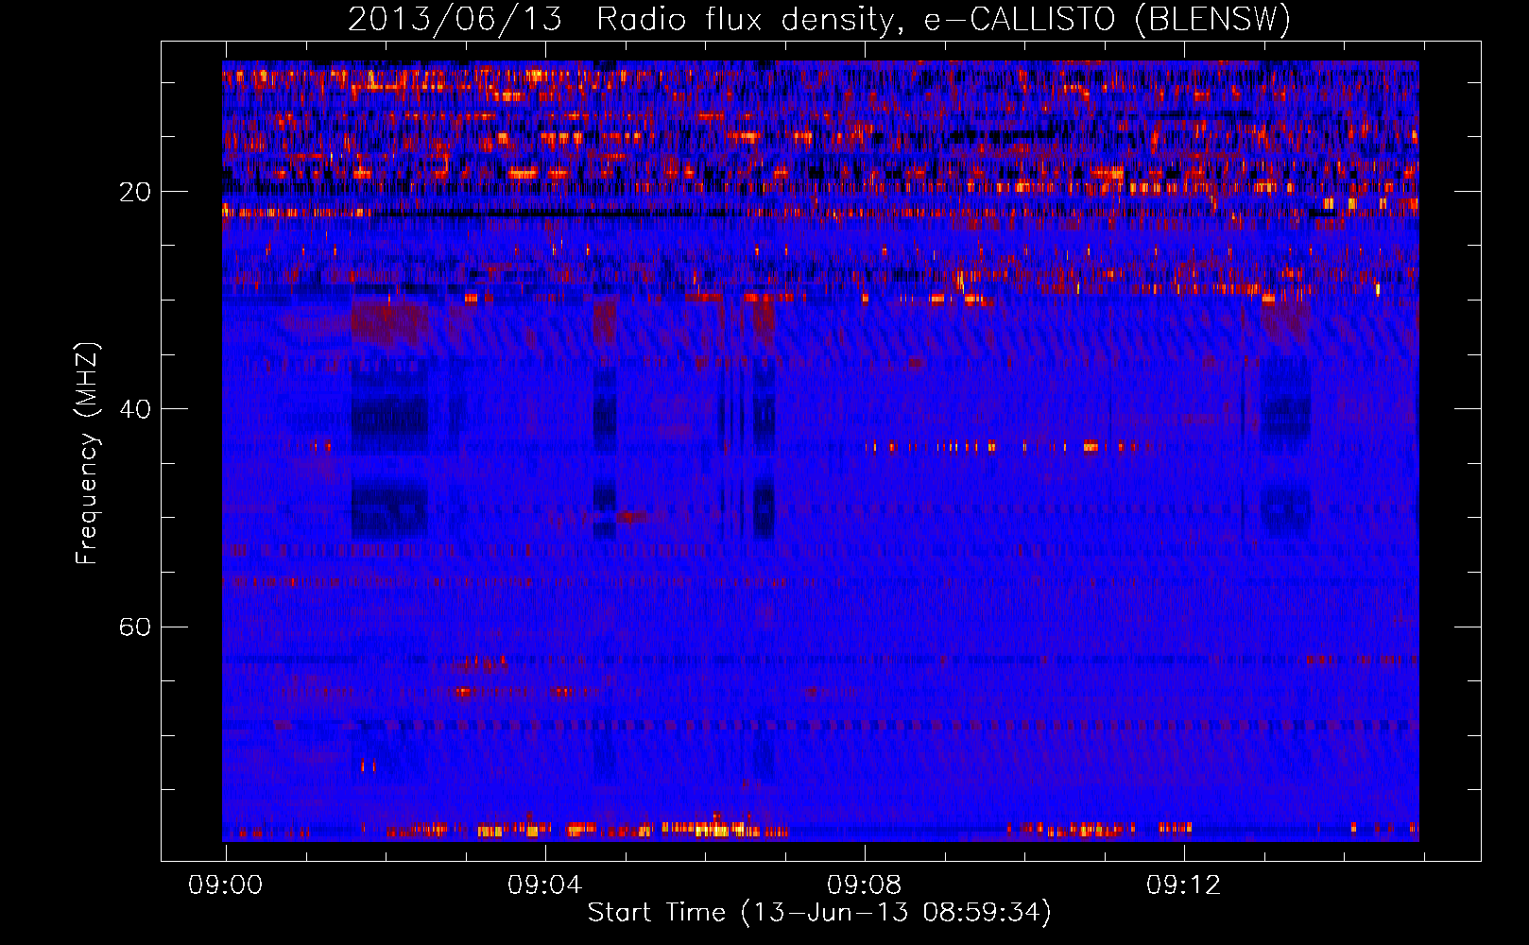
Task: Click the plot title '2013/06/13 Radio flux density'
Action: coord(819,19)
